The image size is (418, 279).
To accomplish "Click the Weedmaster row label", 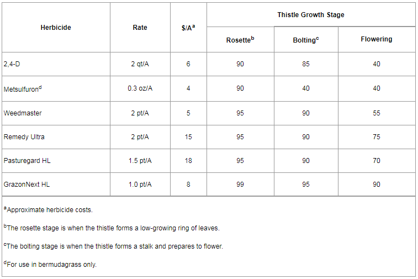I will pos(23,113).
